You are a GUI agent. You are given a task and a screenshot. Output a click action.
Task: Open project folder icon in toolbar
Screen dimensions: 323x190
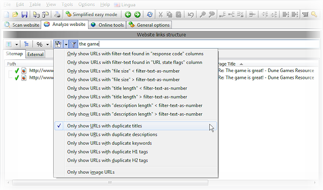tap(15, 14)
